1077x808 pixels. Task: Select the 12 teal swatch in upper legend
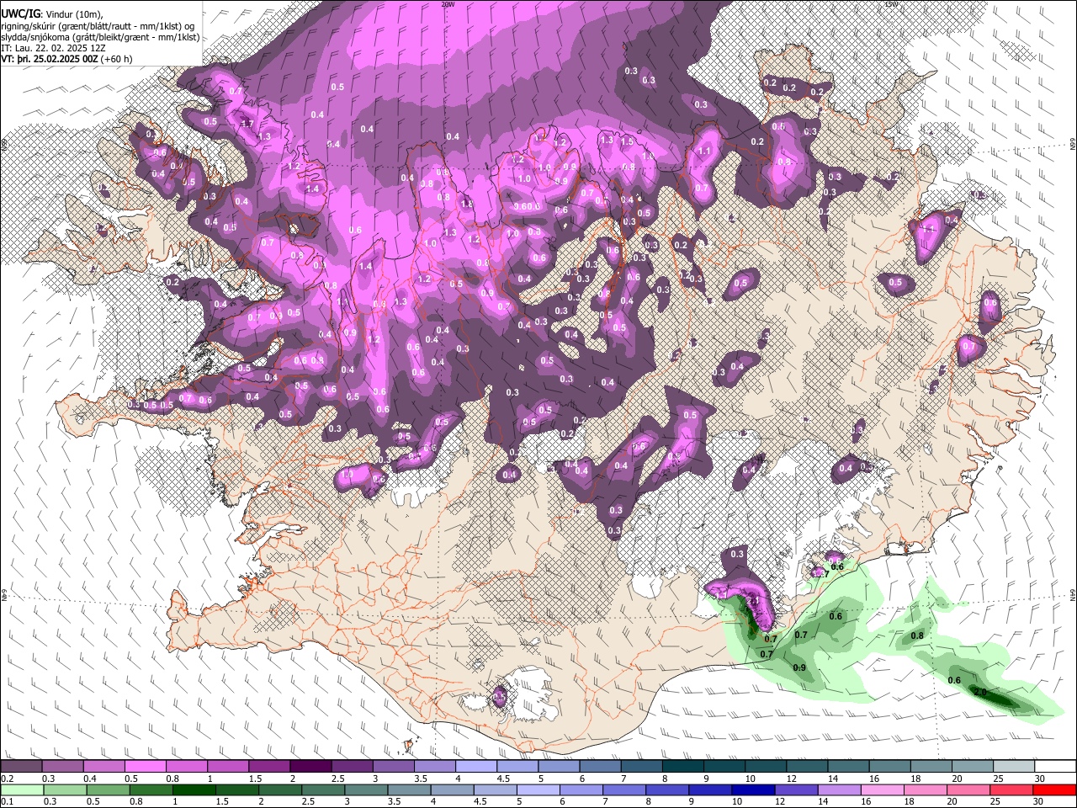(806, 767)
